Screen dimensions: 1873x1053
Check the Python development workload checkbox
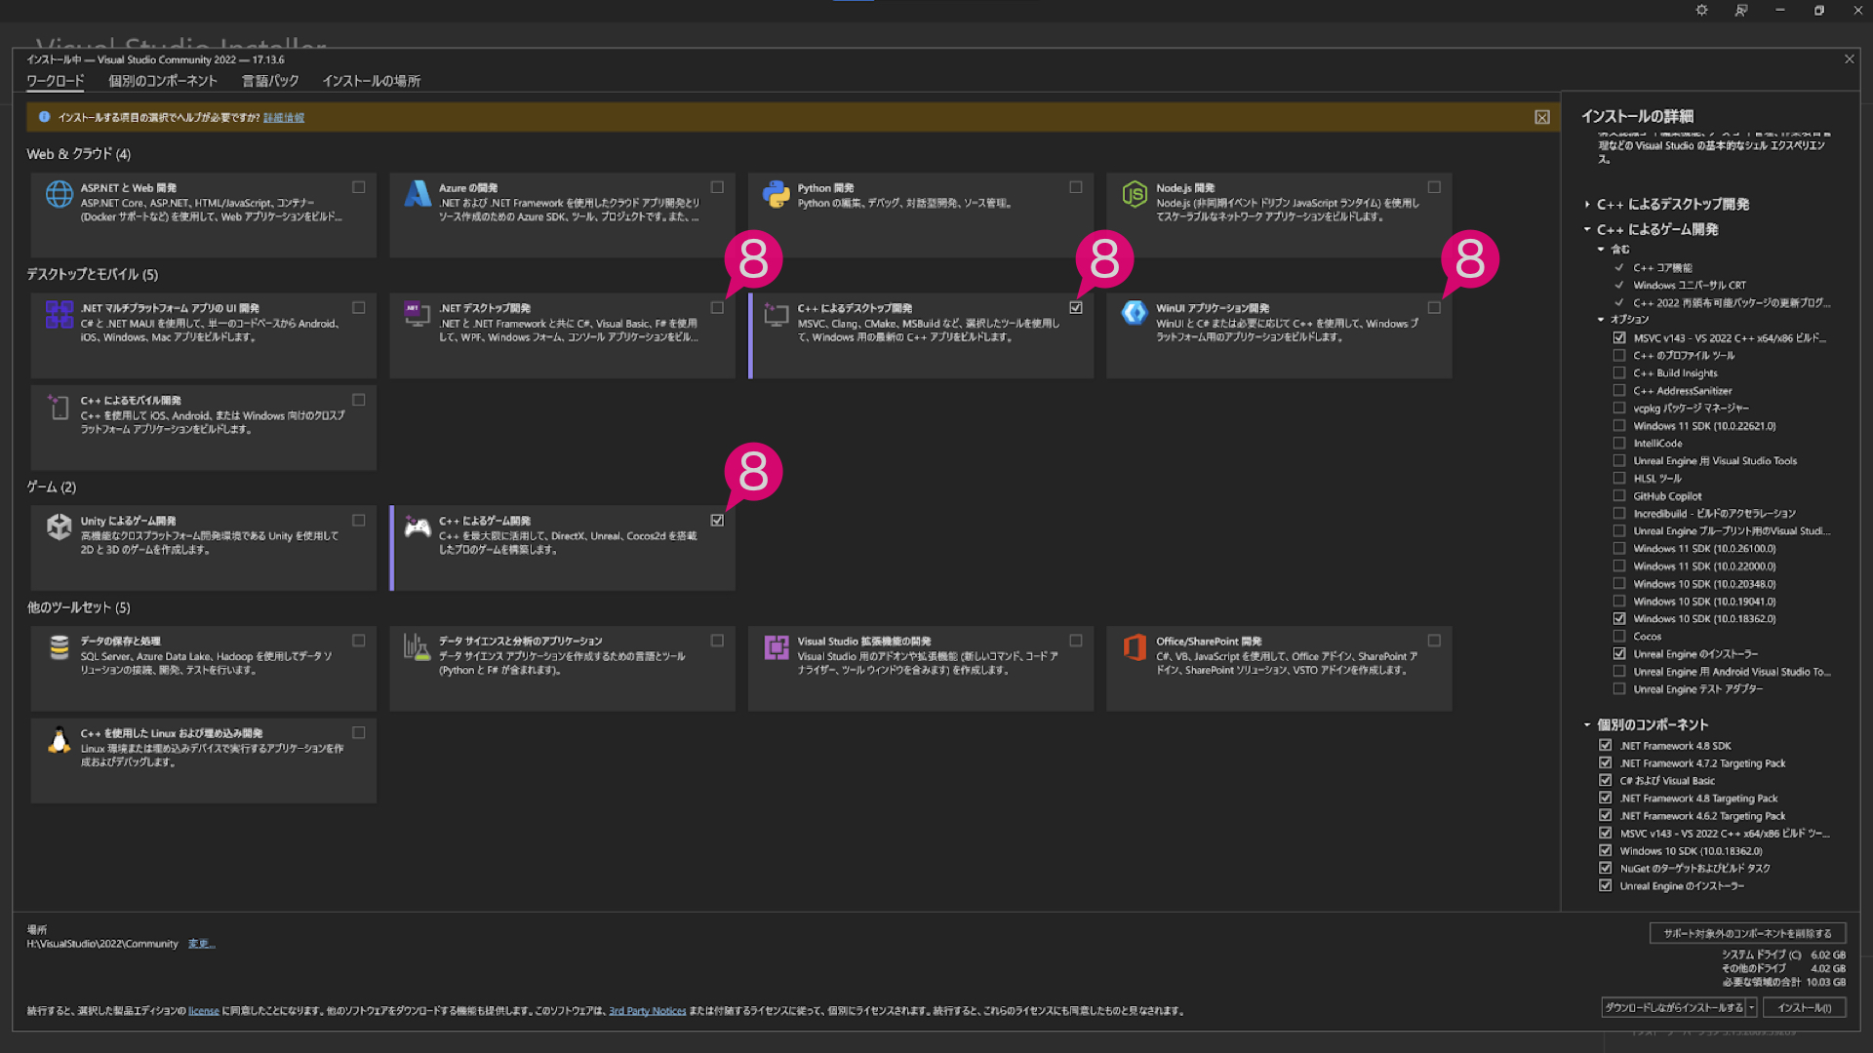tap(1076, 187)
